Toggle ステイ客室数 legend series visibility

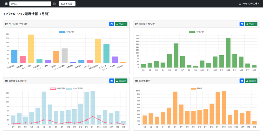(x=75, y=88)
